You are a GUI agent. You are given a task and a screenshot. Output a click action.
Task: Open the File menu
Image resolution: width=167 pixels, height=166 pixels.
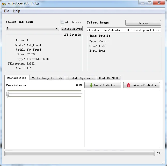click(6, 11)
